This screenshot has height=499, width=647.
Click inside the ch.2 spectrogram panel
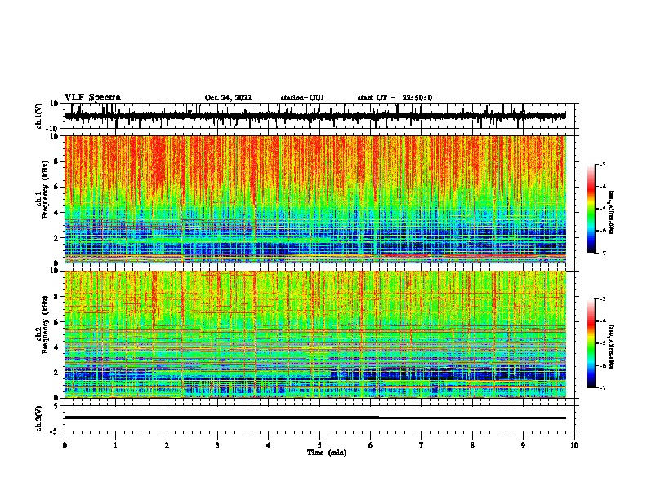tap(315, 334)
